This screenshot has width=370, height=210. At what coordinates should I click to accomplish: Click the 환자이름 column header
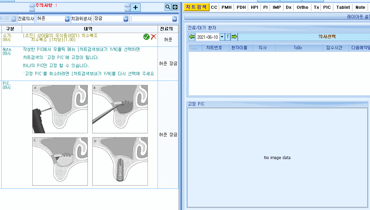click(x=239, y=48)
